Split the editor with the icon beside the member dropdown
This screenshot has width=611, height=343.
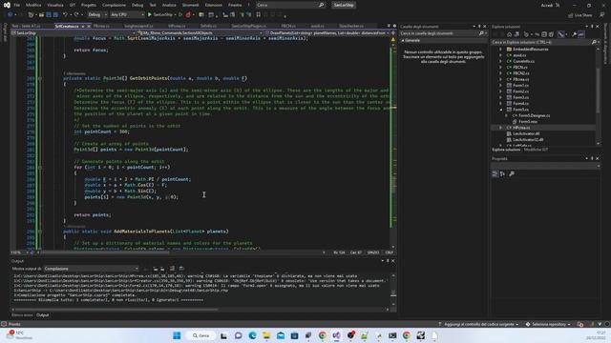[x=392, y=33]
